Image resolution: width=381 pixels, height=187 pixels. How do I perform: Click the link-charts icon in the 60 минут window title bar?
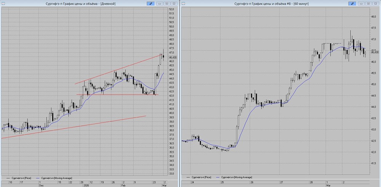point(352,3)
